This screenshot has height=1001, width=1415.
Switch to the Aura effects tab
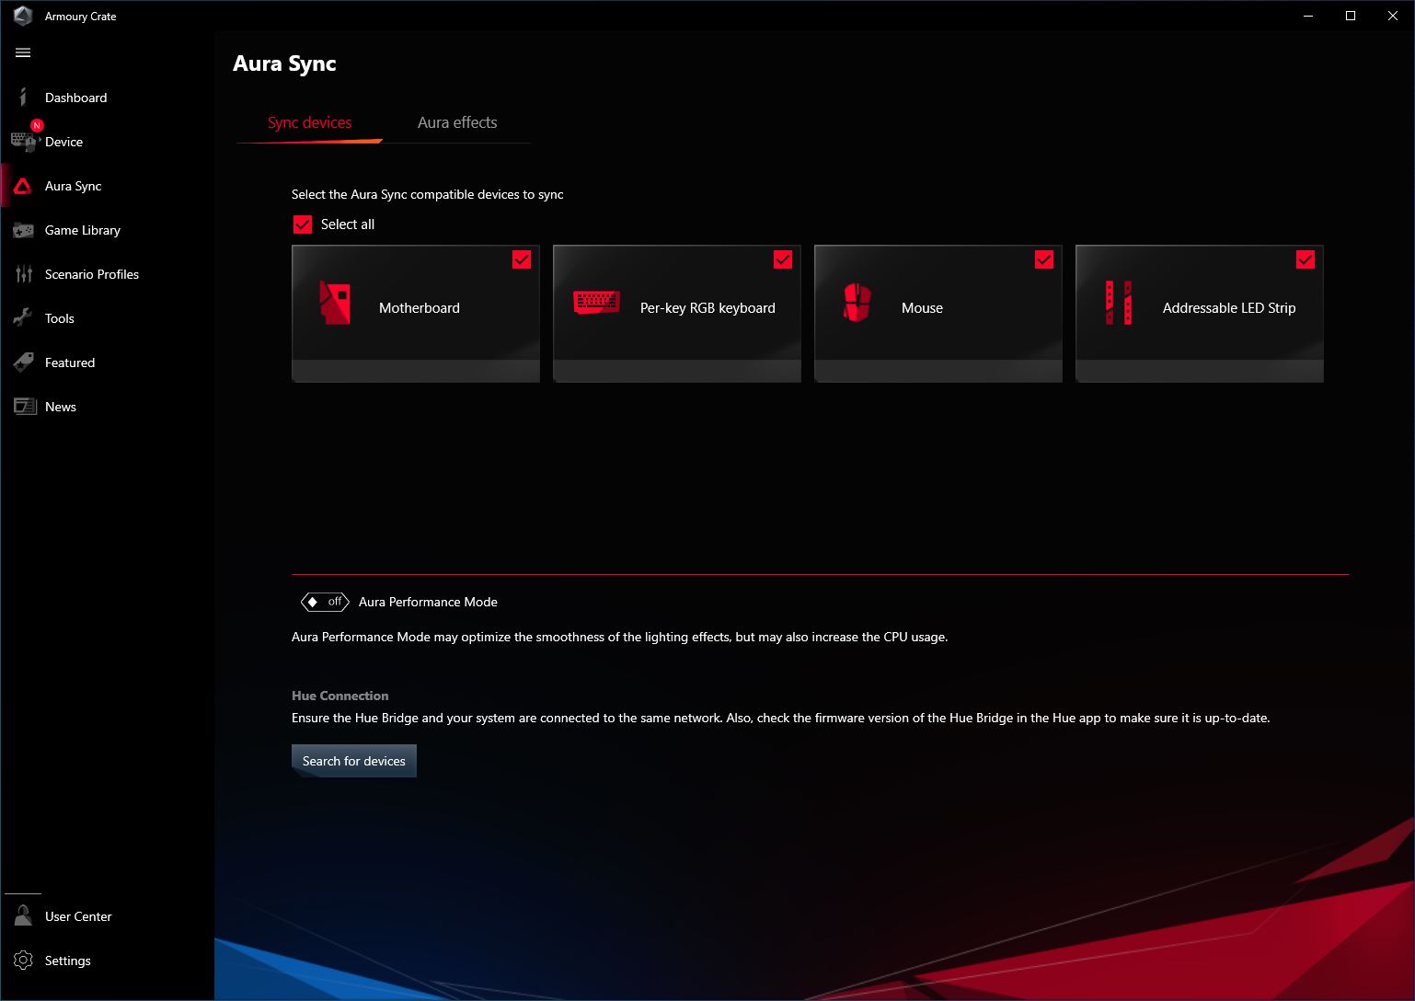(x=457, y=122)
